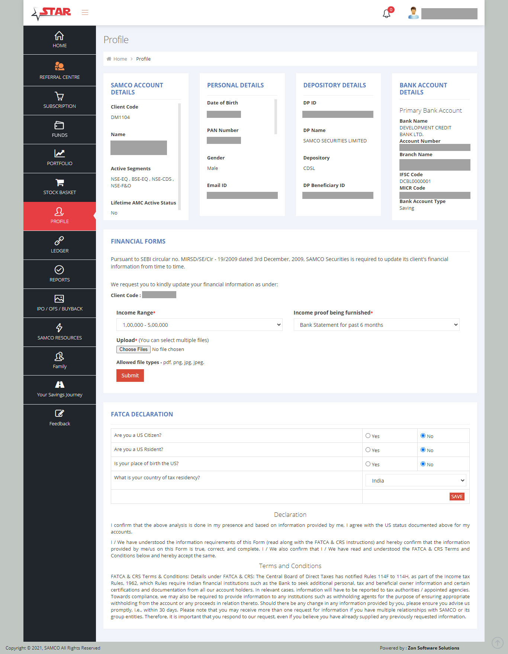The width and height of the screenshot is (508, 654).
Task: Click Gender value Male
Action: [212, 168]
